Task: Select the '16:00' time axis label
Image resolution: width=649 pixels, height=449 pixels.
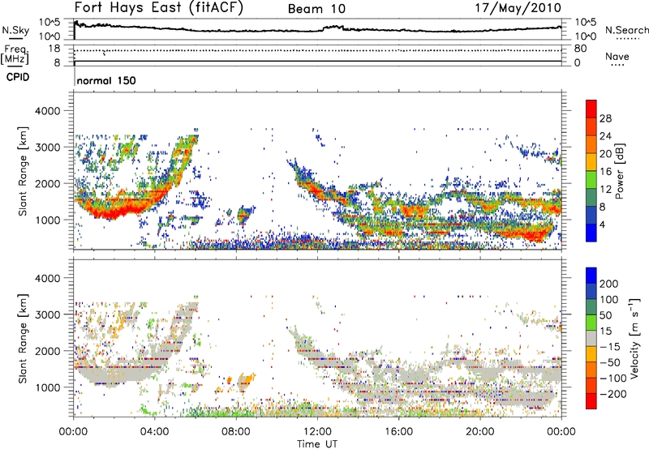Action: [x=398, y=432]
